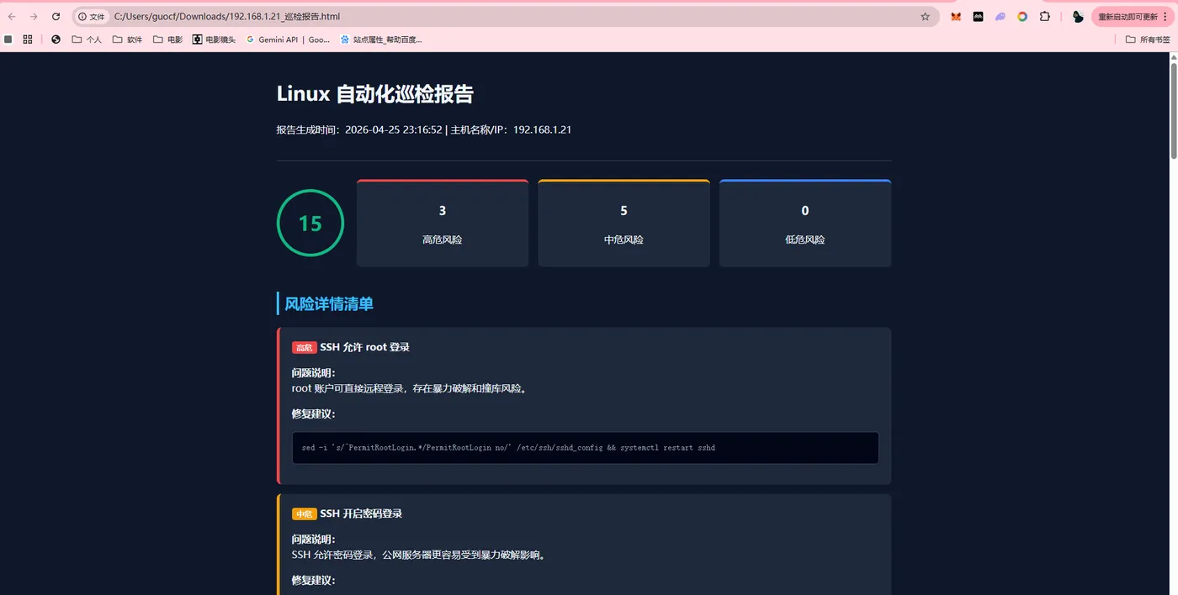Open the 软件 bookmarks folder
Screen dimensions: 1178x595
click(126, 39)
